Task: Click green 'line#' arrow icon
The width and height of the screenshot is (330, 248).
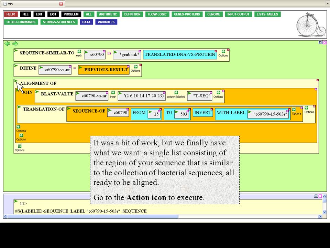Action: 113,93
